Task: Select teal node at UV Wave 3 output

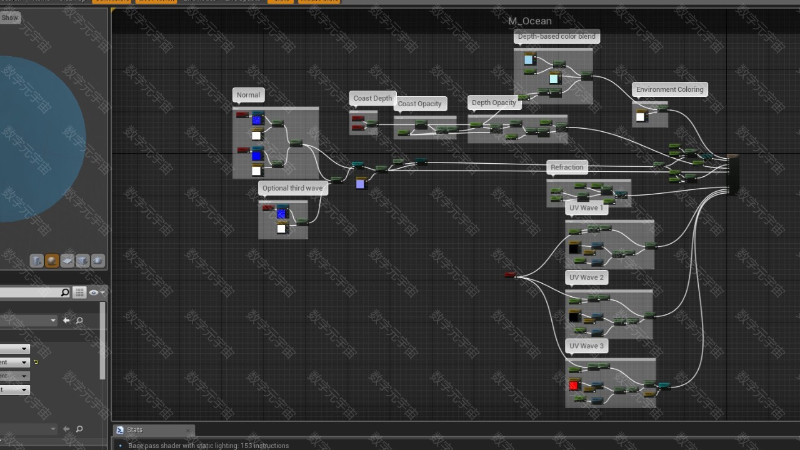Action: point(664,386)
